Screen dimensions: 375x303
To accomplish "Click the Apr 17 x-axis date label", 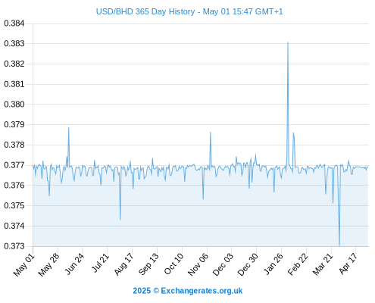I will (x=348, y=264).
